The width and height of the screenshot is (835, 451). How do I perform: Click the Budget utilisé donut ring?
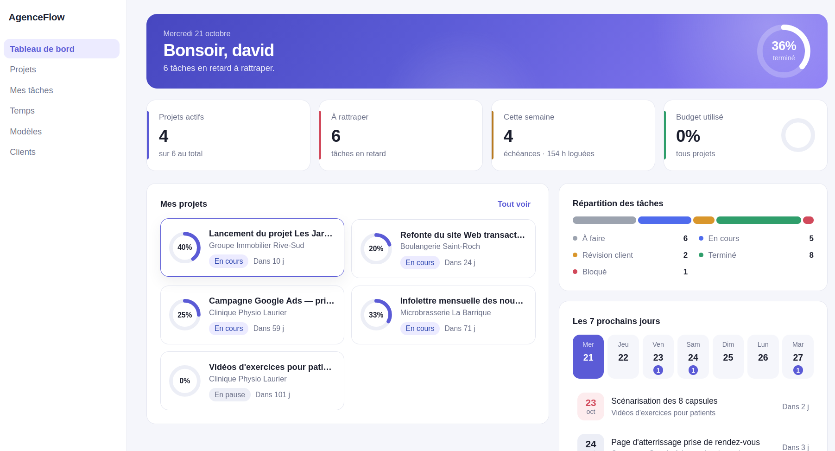[x=798, y=135]
